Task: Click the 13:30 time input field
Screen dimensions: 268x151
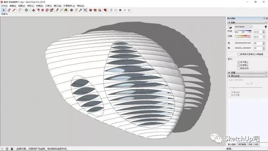Action: 258,32
